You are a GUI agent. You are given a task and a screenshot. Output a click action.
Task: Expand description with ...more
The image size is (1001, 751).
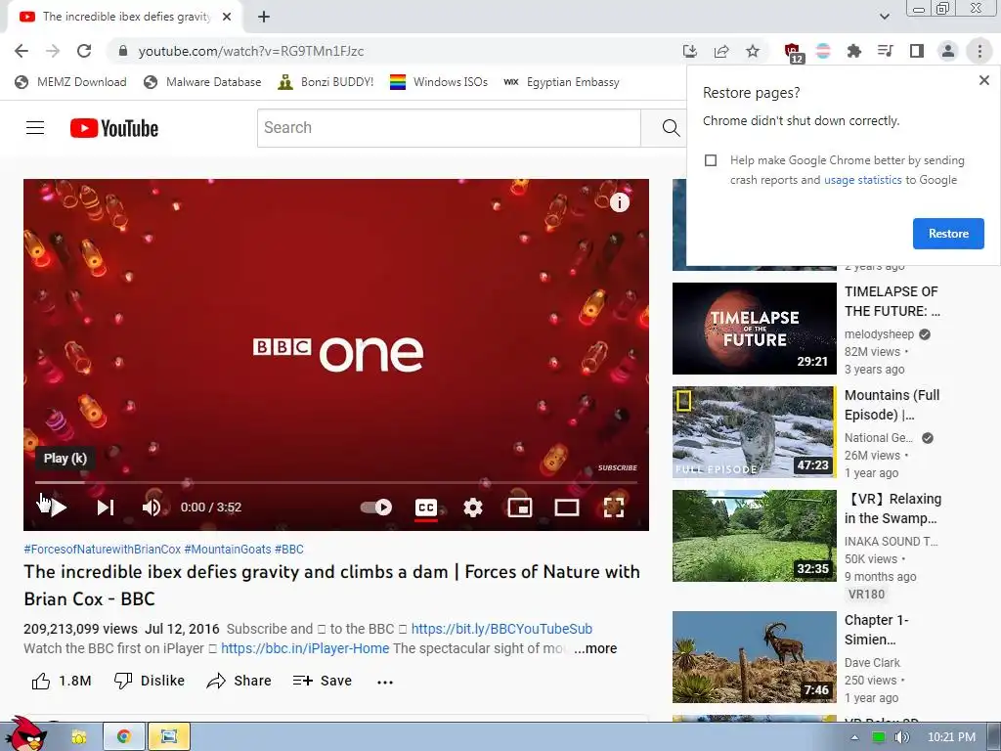595,649
